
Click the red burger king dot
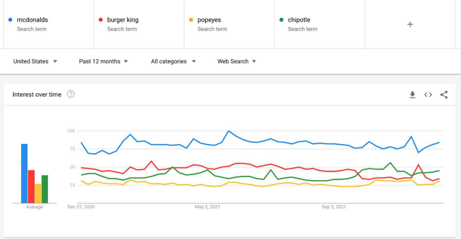[x=101, y=20]
